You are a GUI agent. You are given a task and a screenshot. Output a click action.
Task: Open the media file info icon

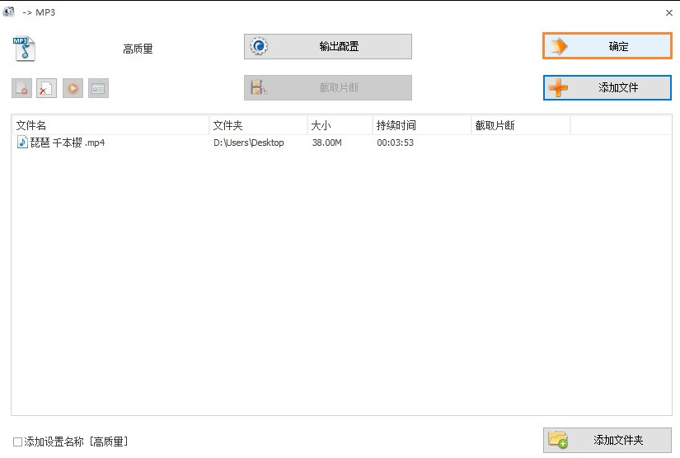coord(98,88)
